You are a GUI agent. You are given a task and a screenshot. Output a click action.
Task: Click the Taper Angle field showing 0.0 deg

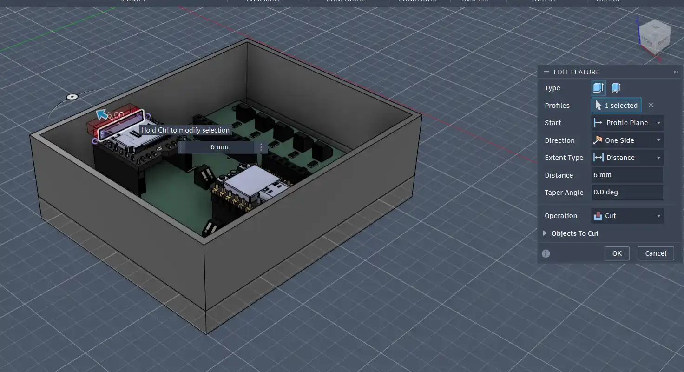[627, 192]
